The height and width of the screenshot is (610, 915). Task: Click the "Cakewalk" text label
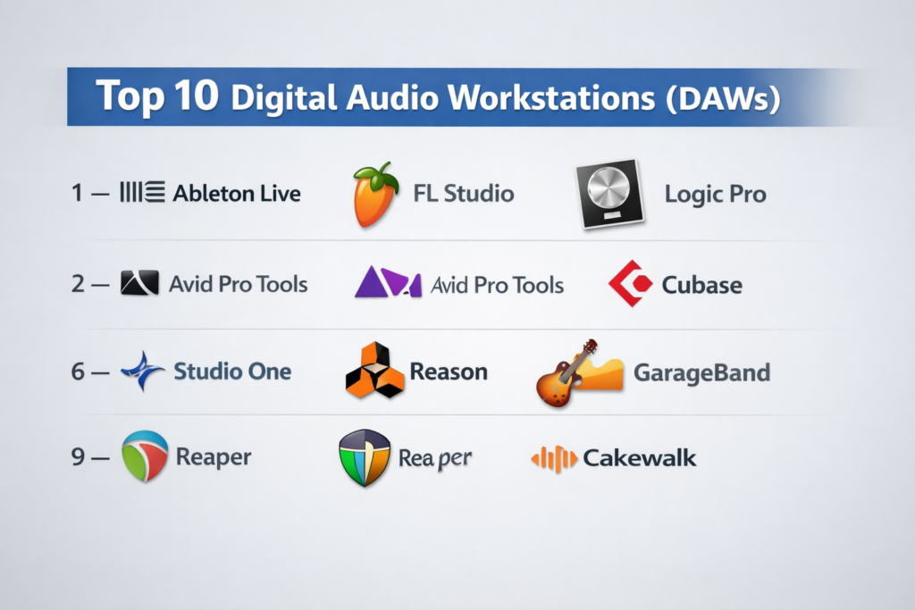(639, 458)
